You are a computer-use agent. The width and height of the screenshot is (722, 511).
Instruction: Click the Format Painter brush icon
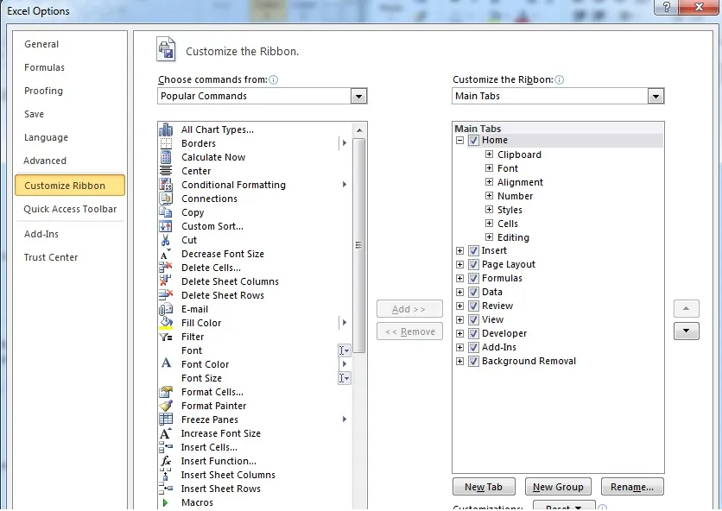tap(166, 406)
